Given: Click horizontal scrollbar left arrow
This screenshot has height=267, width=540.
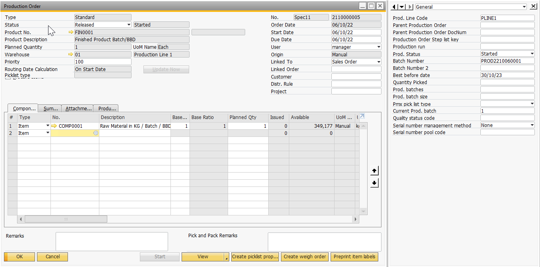Looking at the screenshot, I should [x=21, y=219].
